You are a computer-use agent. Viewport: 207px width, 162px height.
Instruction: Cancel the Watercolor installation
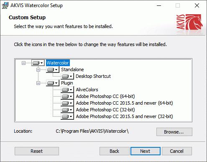(x=177, y=151)
